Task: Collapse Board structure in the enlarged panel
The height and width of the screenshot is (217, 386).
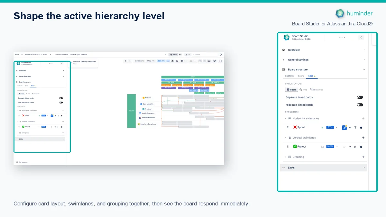Action: (x=323, y=69)
